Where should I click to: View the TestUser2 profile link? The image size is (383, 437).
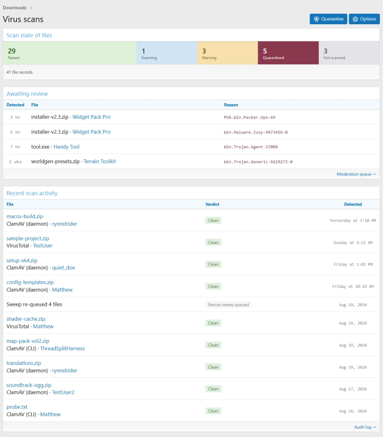[x=63, y=392]
